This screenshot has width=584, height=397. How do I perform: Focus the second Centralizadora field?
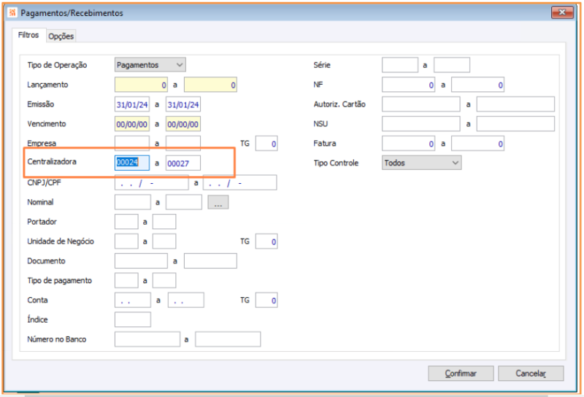point(182,163)
